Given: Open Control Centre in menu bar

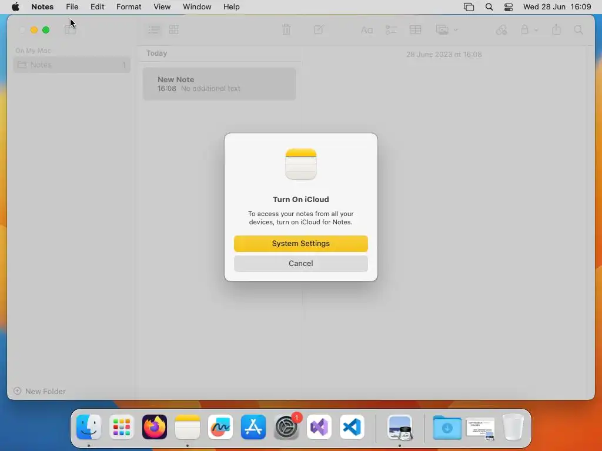Looking at the screenshot, I should tap(509, 7).
